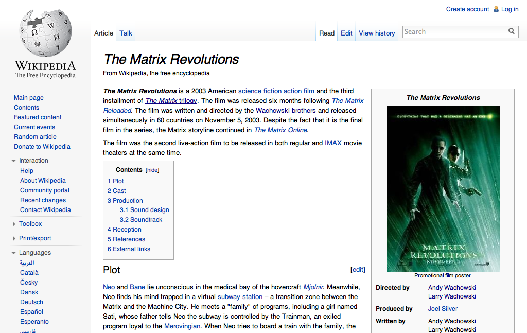
Task: Jump to section 2 Cast
Action: coord(117,191)
